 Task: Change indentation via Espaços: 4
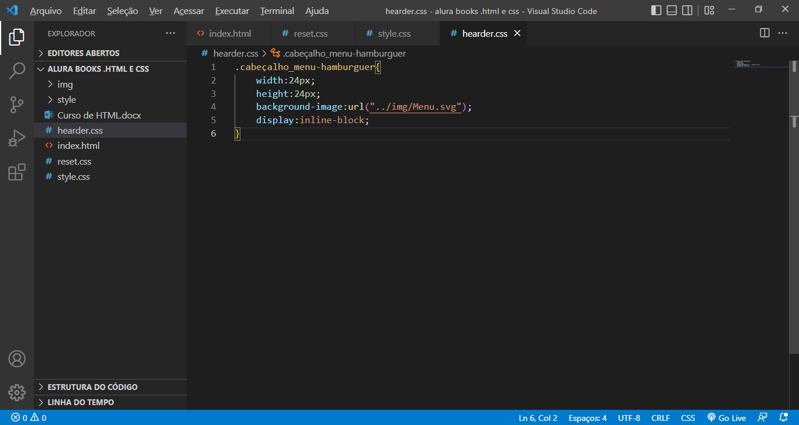(587, 418)
